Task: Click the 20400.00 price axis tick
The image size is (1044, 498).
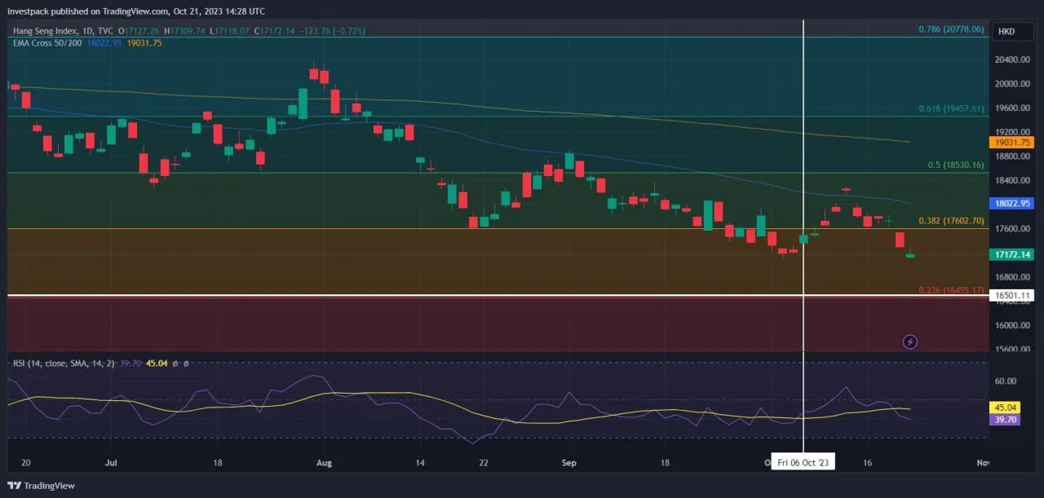Action: pos(1011,59)
